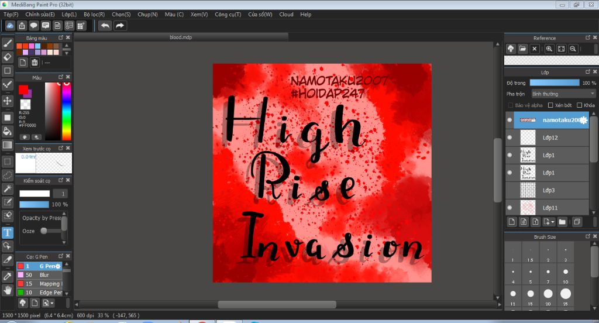Pop out the Lớp layer panel
599x323 pixels.
pyautogui.click(x=588, y=72)
